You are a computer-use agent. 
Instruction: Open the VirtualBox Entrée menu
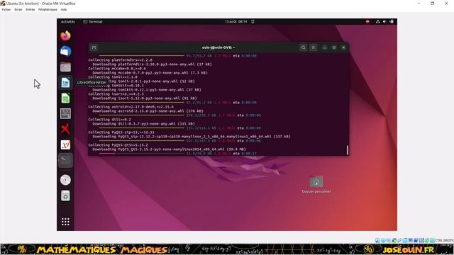point(30,9)
